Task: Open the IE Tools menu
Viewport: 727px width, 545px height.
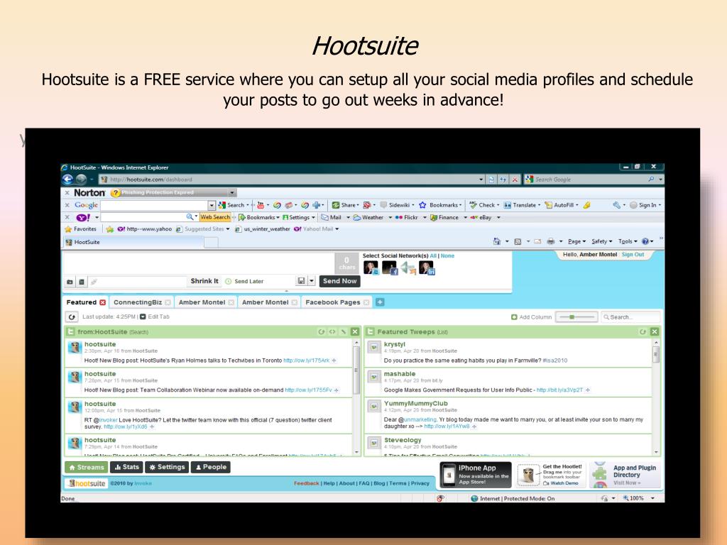Action: (x=628, y=241)
